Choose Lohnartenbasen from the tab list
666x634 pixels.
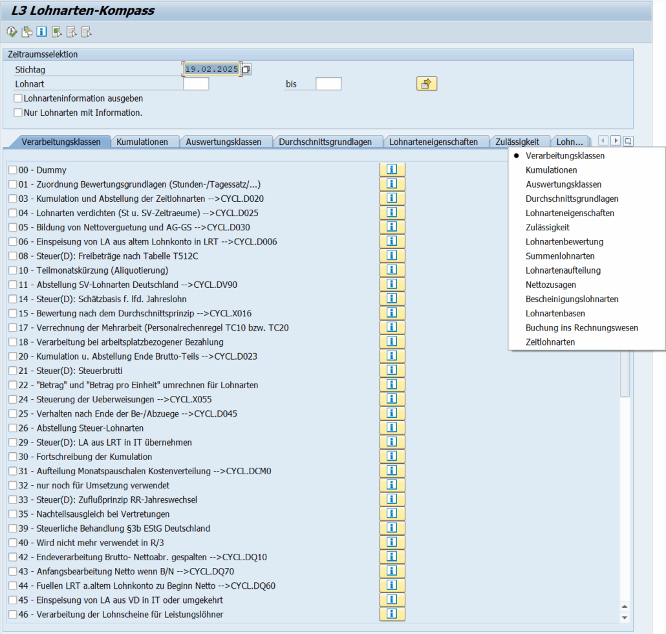click(x=555, y=313)
